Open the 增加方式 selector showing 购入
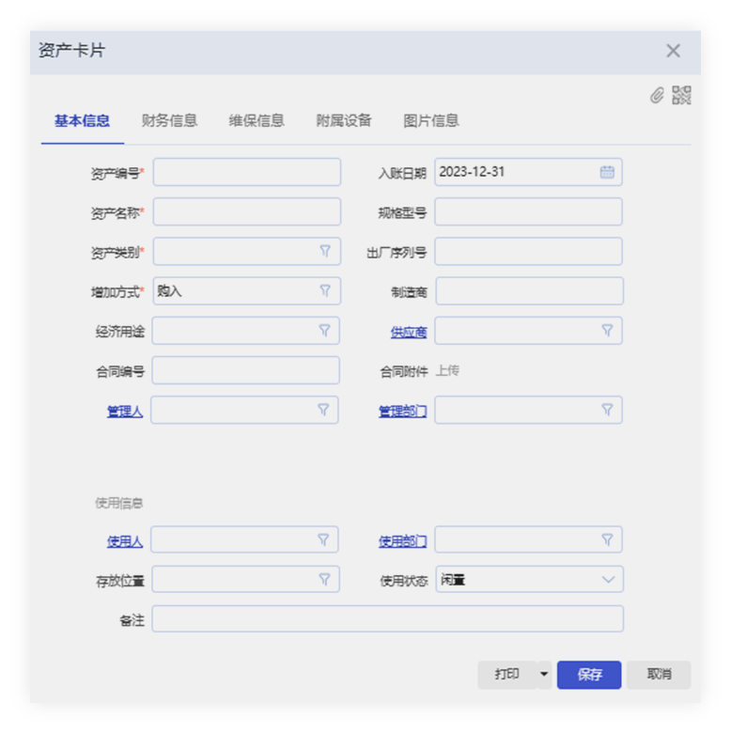 [246, 291]
